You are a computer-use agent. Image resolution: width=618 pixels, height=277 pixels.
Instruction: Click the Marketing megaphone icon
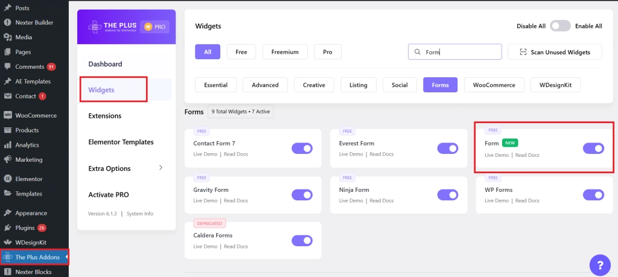click(x=7, y=159)
